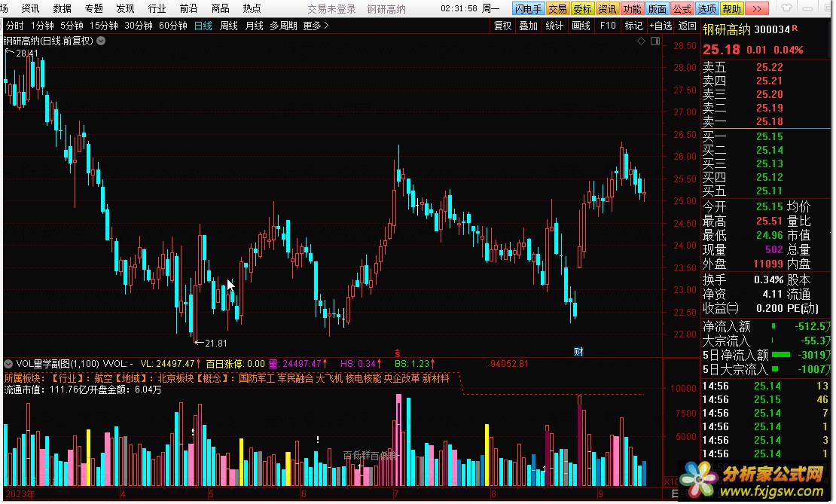Click the 闪电手 quick trade button

click(529, 9)
